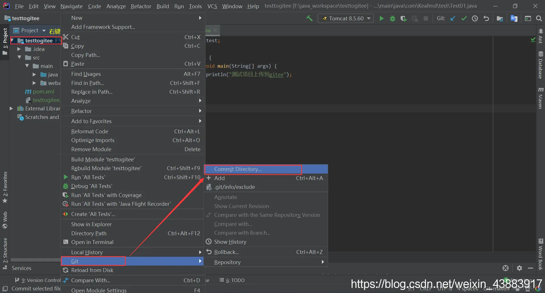545x293 pixels.
Task: Collapse the src folder
Action: pyautogui.click(x=19, y=57)
